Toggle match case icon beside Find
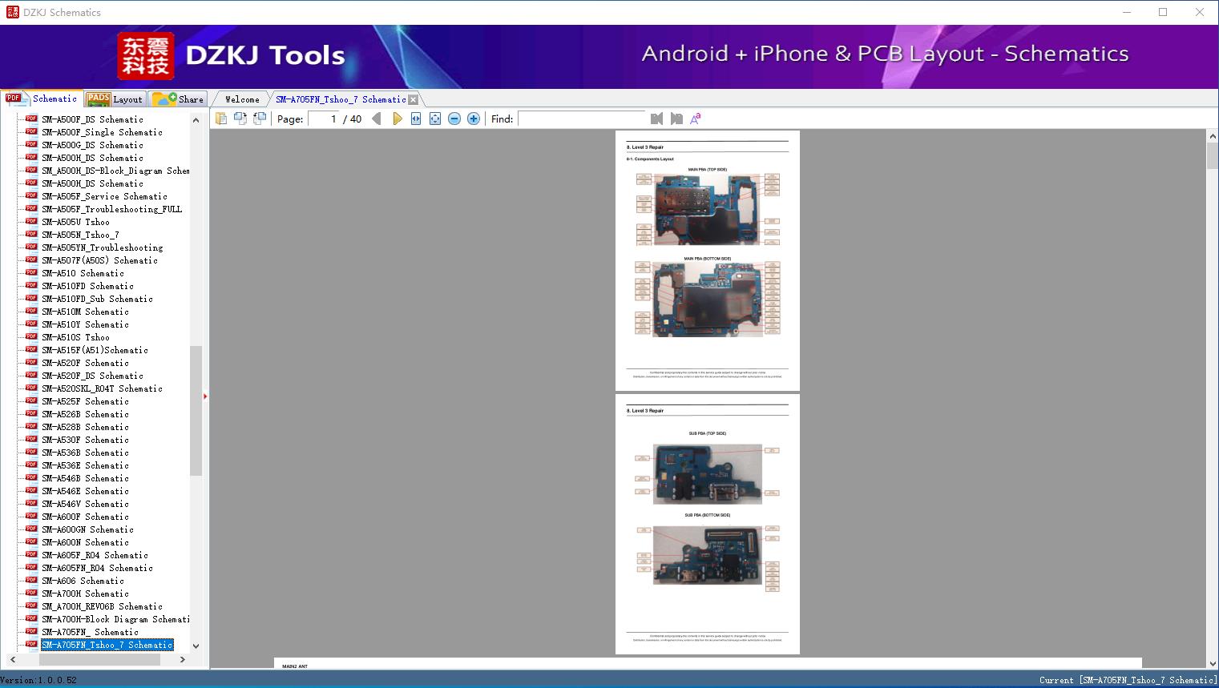This screenshot has width=1219, height=688. [x=696, y=119]
